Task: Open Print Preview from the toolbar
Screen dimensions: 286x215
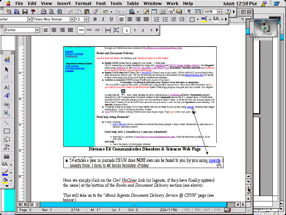Action: coord(51,12)
